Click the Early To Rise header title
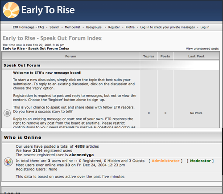Screen dimensions: 223x194 point(48,10)
